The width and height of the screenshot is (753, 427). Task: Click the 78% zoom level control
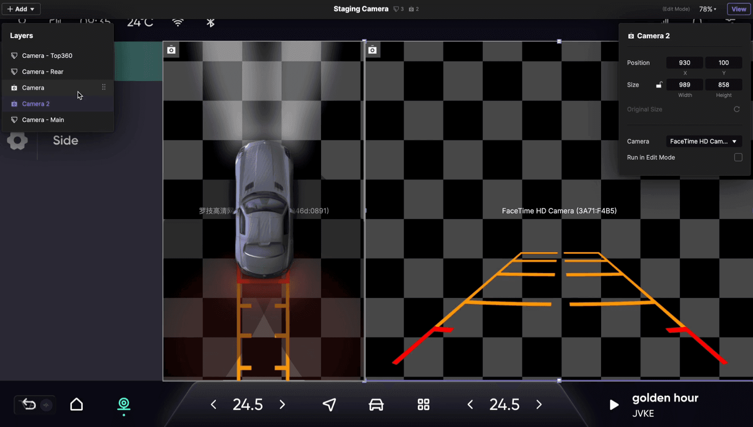708,8
